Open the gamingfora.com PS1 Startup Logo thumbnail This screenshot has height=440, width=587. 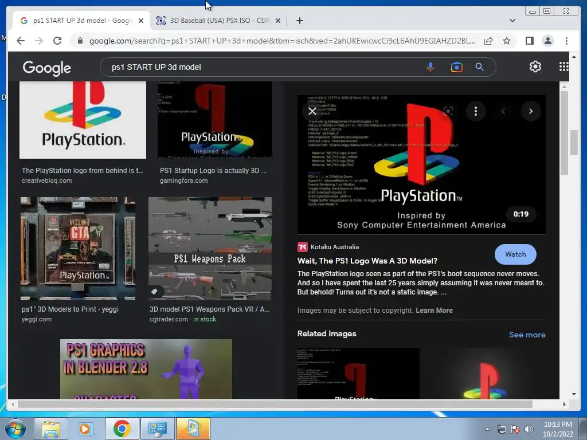click(215, 120)
